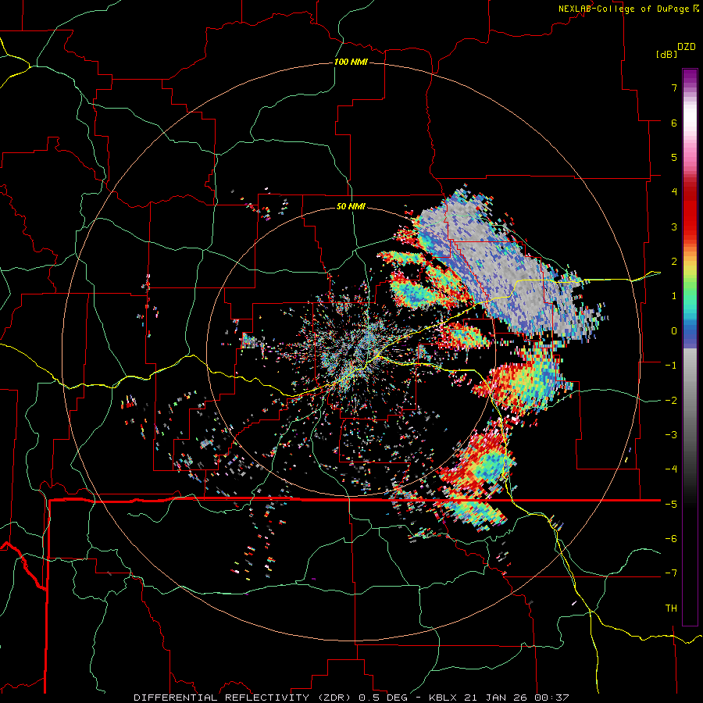Click the "TH" threshold label on the legend
The height and width of the screenshot is (703, 703).
coord(671,608)
